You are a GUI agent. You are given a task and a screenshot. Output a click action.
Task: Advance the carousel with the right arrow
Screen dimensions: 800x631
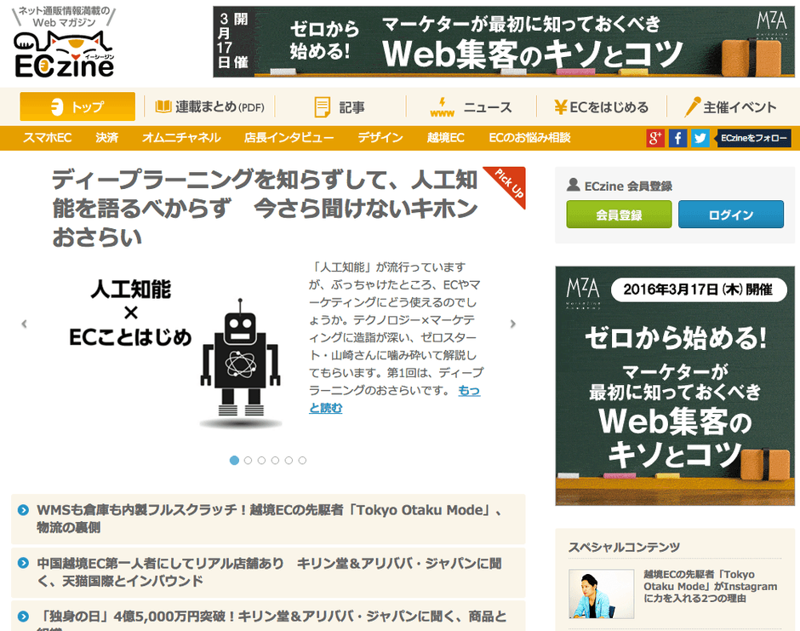pyautogui.click(x=511, y=324)
